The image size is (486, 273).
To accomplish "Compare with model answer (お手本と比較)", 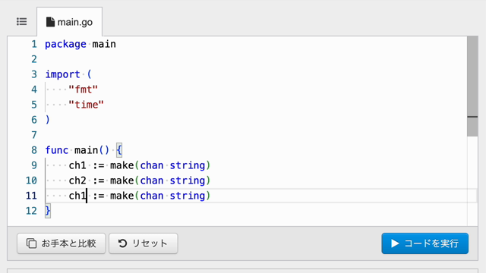I will click(62, 243).
